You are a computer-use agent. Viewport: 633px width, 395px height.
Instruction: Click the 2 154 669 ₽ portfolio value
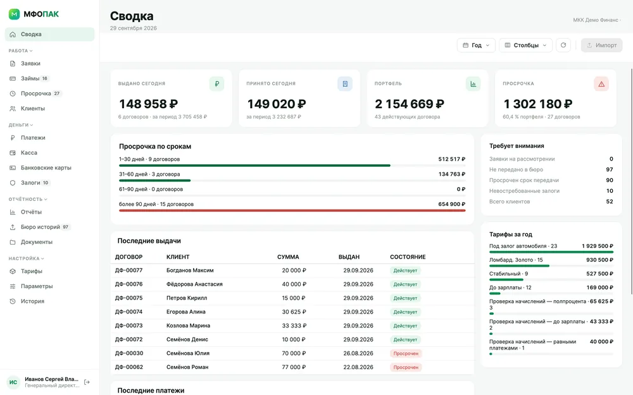click(x=410, y=104)
